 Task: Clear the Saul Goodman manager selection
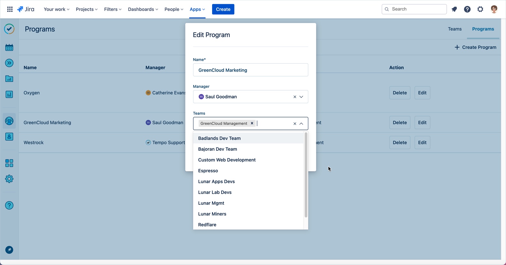coord(295,97)
